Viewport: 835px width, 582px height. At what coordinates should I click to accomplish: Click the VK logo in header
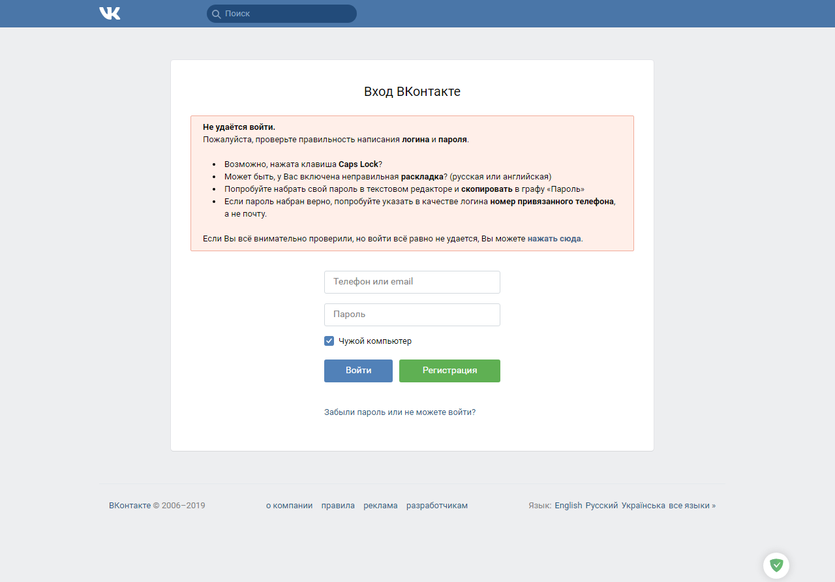click(110, 14)
